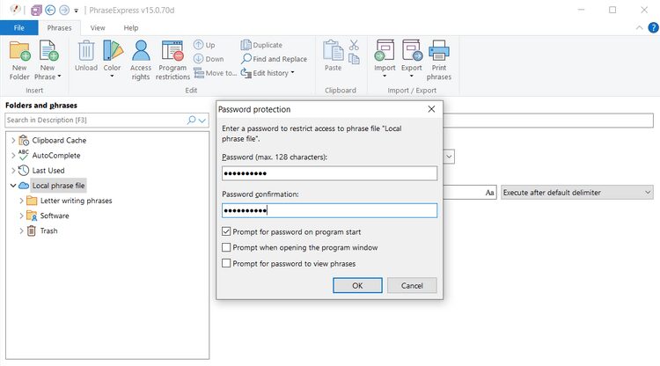Click Move to... command

click(x=215, y=73)
